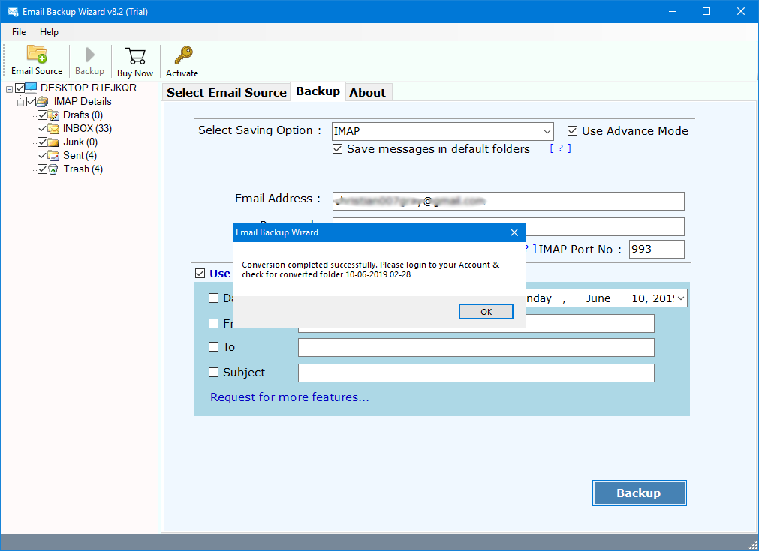Image resolution: width=759 pixels, height=551 pixels.
Task: Click the Junk folder icon
Action: [x=54, y=142]
